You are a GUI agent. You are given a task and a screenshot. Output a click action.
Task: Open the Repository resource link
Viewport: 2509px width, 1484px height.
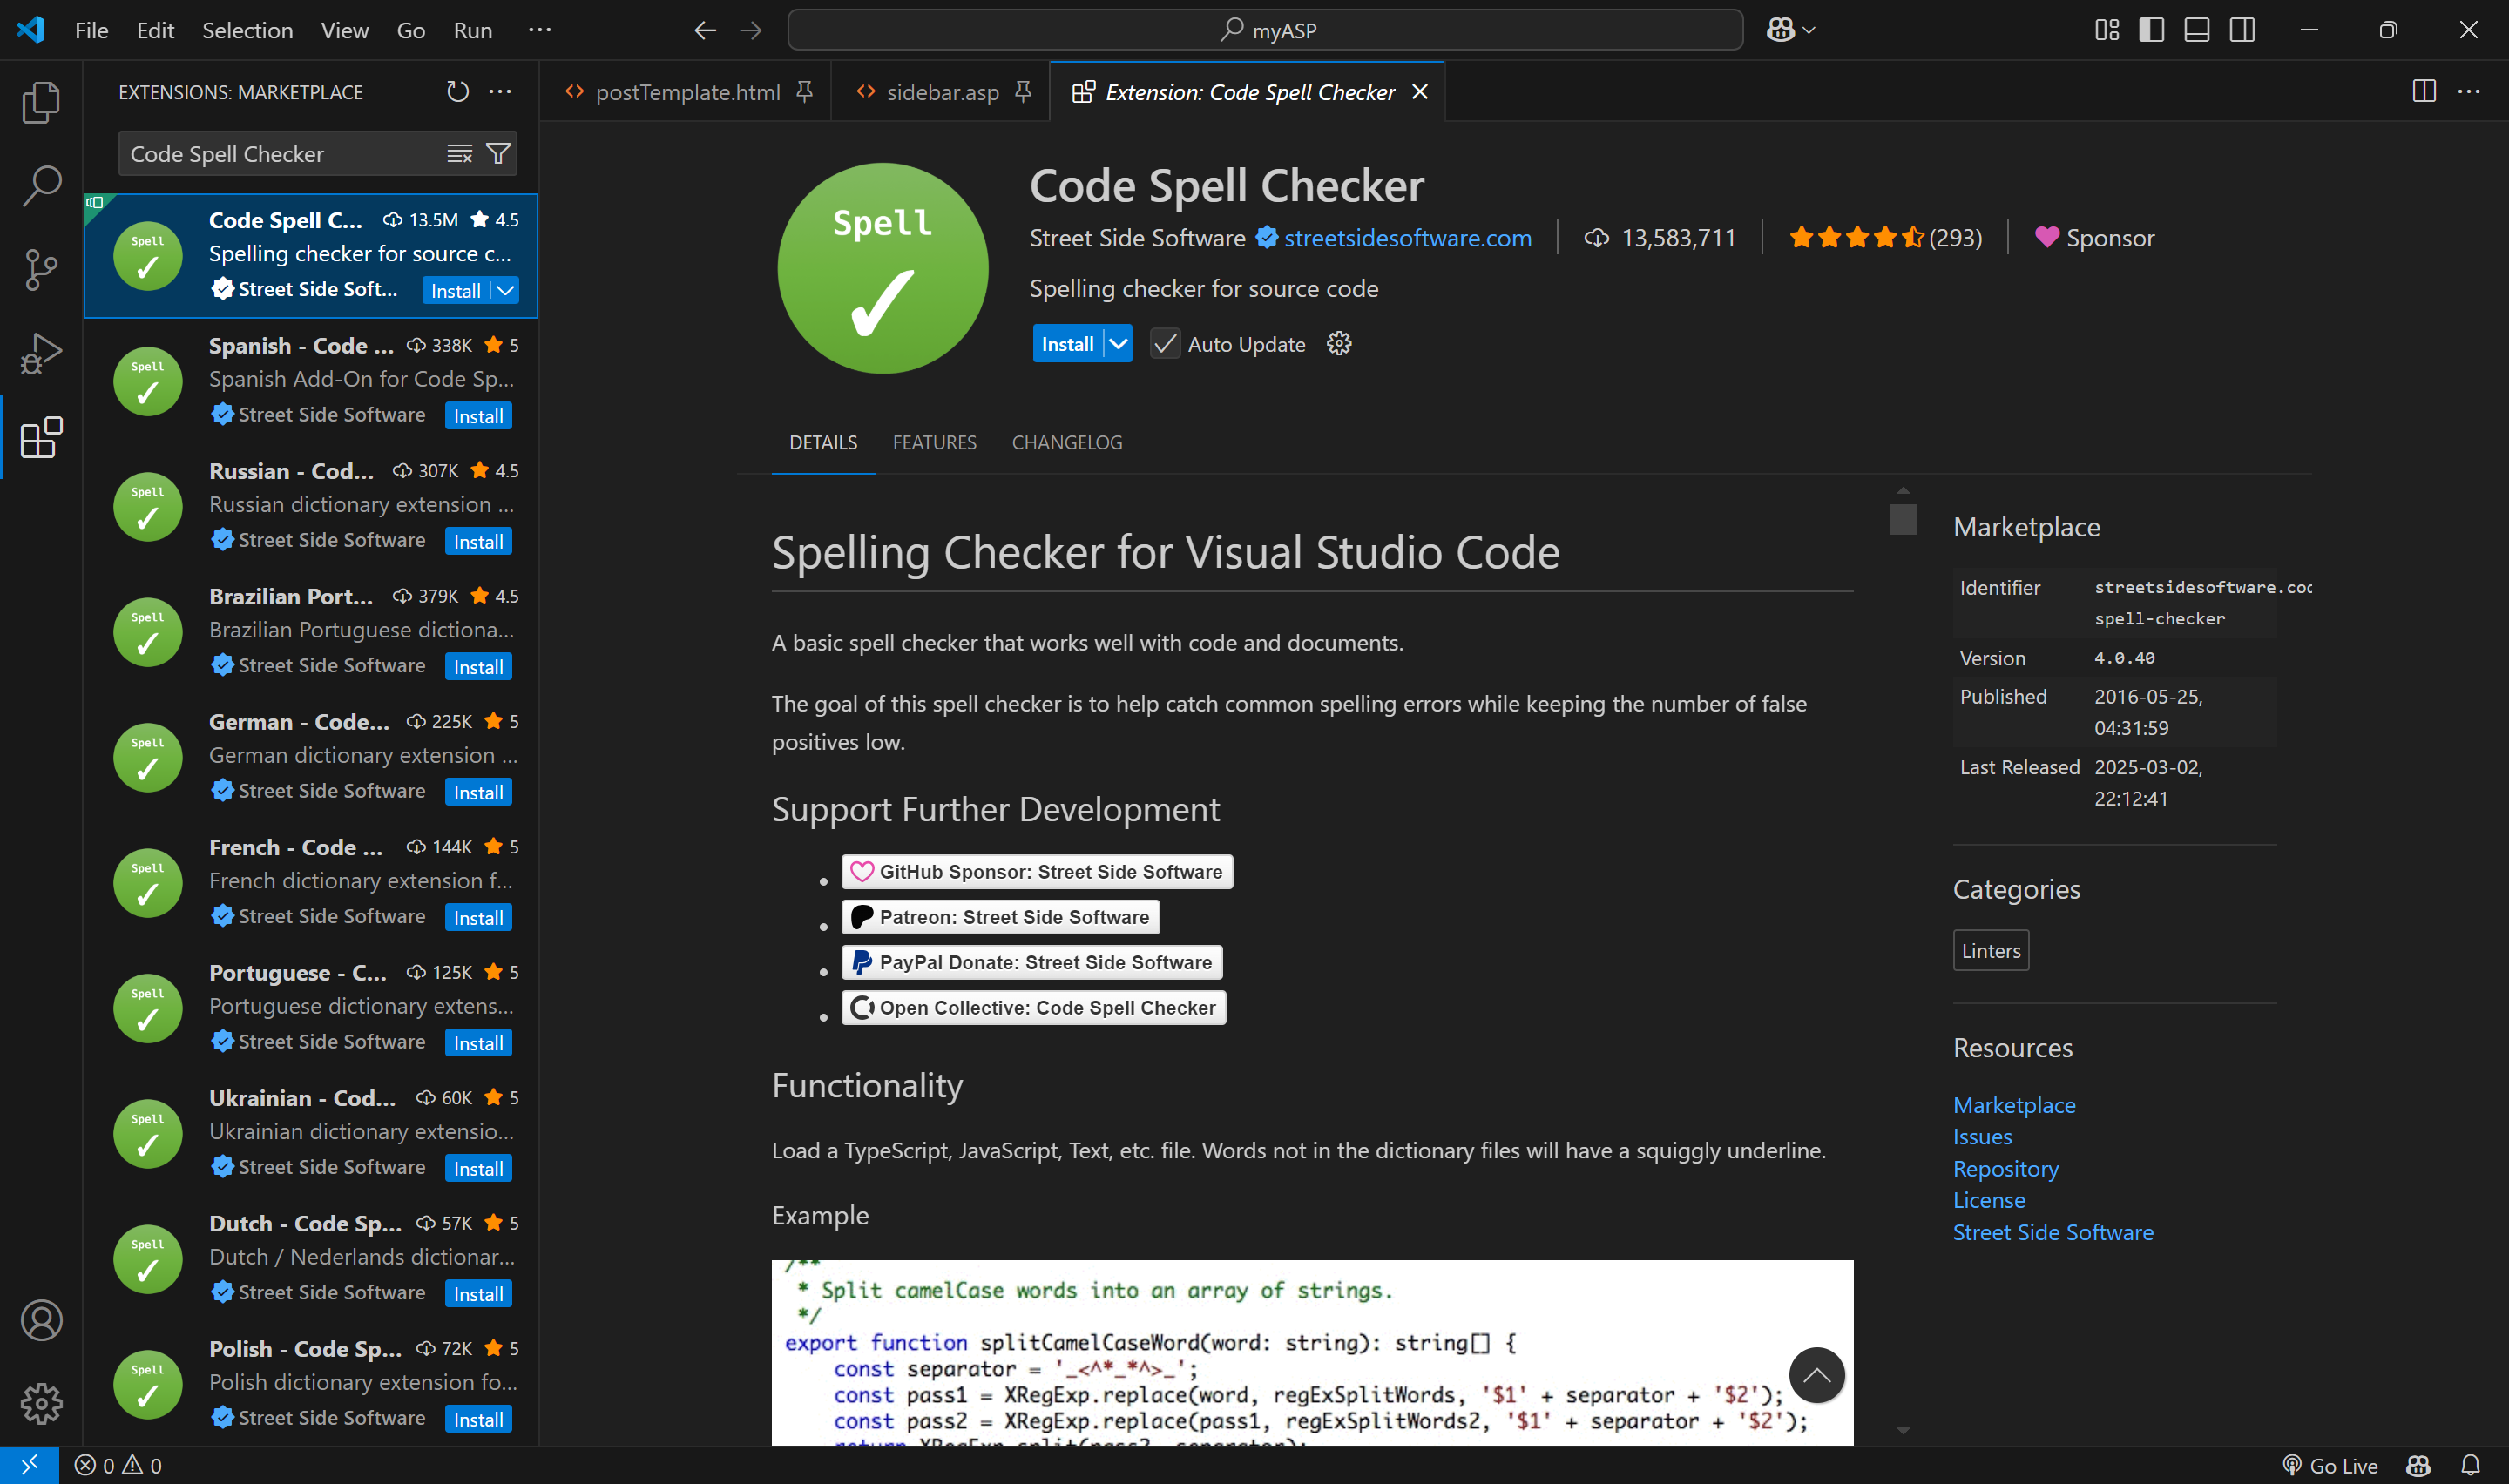point(2005,1168)
